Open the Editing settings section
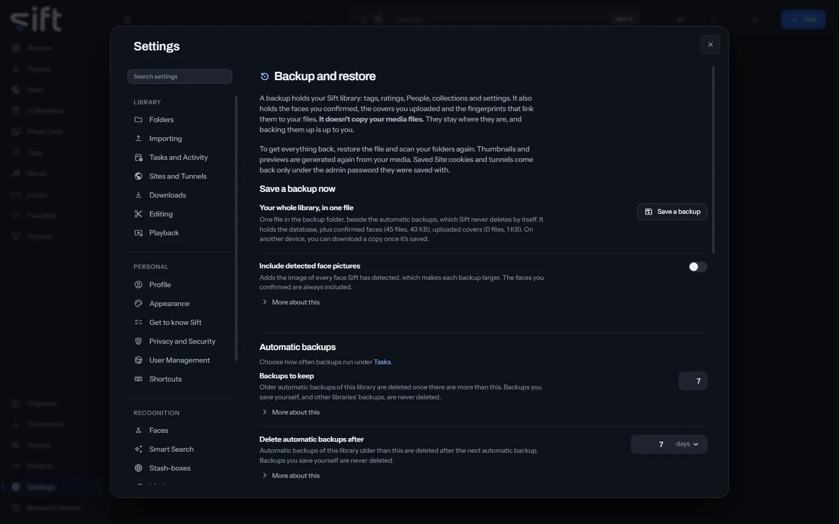This screenshot has height=524, width=839. (180, 214)
